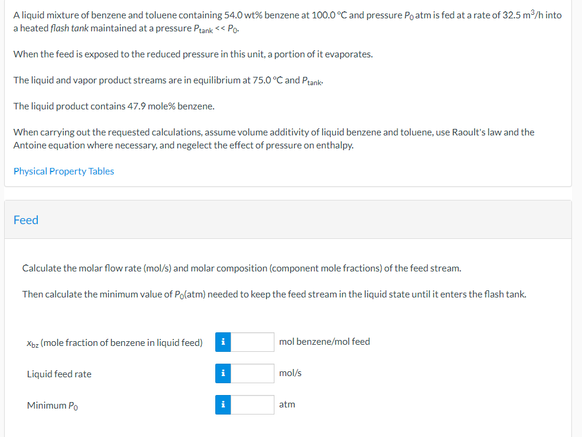The width and height of the screenshot is (582, 437).
Task: Click the Feed section header
Action: (x=26, y=220)
